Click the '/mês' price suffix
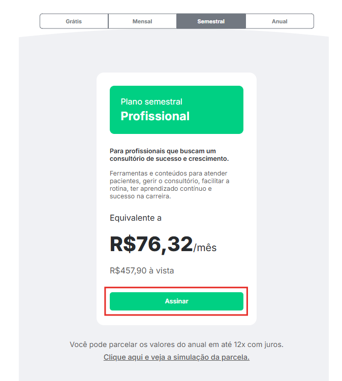This screenshot has width=342, height=381. click(x=205, y=248)
